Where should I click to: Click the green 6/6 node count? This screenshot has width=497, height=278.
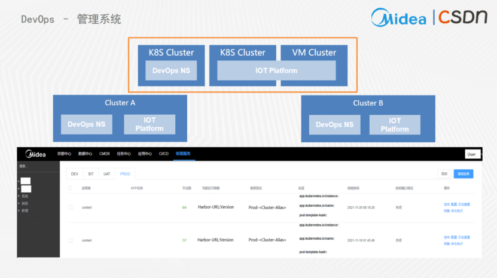[184, 207]
